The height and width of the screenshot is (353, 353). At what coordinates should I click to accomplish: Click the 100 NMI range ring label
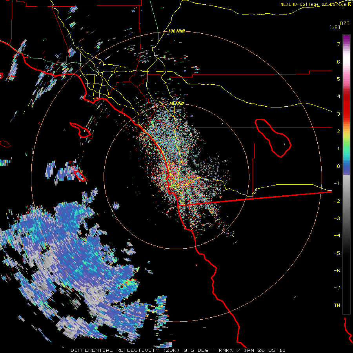[x=176, y=31]
